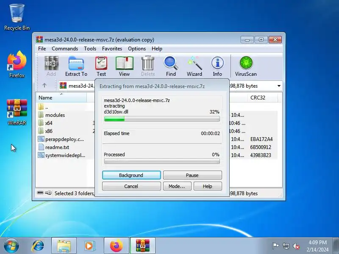This screenshot has width=339, height=254.
Task: Send extraction to Background
Action: 131,175
